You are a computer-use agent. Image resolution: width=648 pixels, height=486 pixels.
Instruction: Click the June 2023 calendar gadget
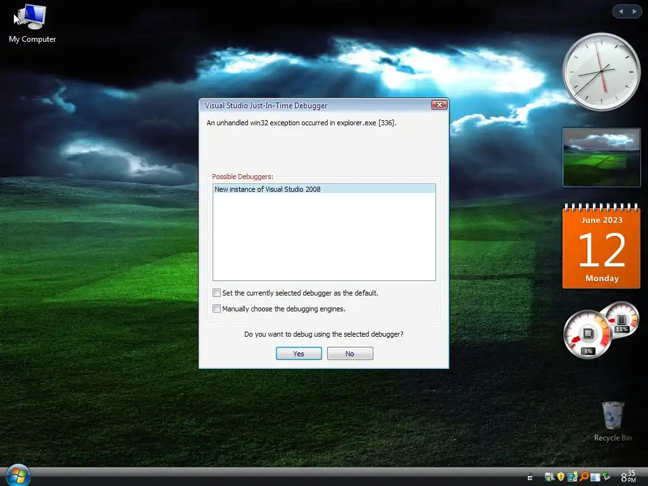pos(601,246)
